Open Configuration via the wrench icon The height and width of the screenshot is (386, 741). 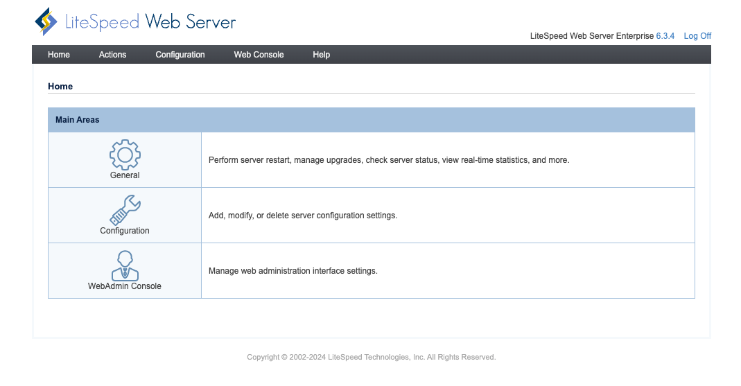[x=125, y=209]
